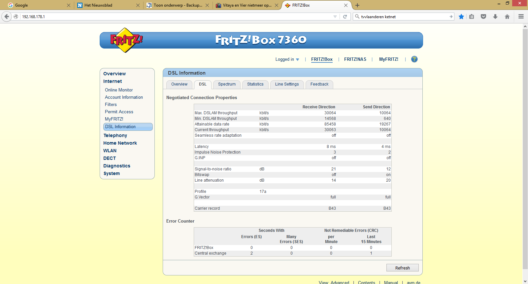Screen dimensions: 528x284
Task: Switch to the Spectrum tab
Action: point(227,84)
